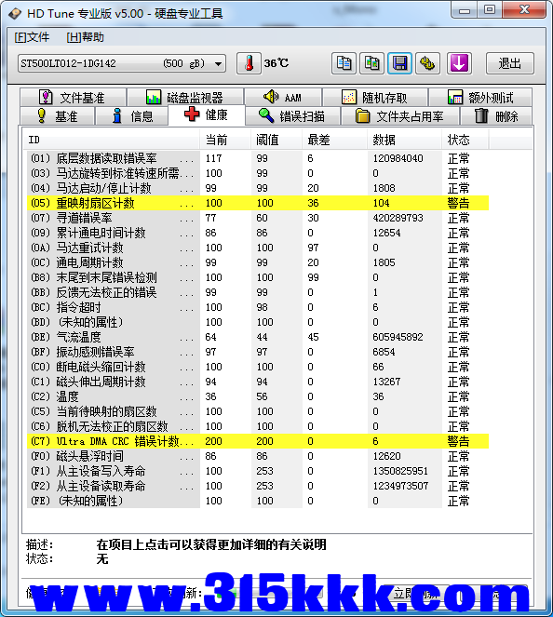The image size is (553, 617).
Task: Switch to the 信息 tab
Action: click(132, 116)
